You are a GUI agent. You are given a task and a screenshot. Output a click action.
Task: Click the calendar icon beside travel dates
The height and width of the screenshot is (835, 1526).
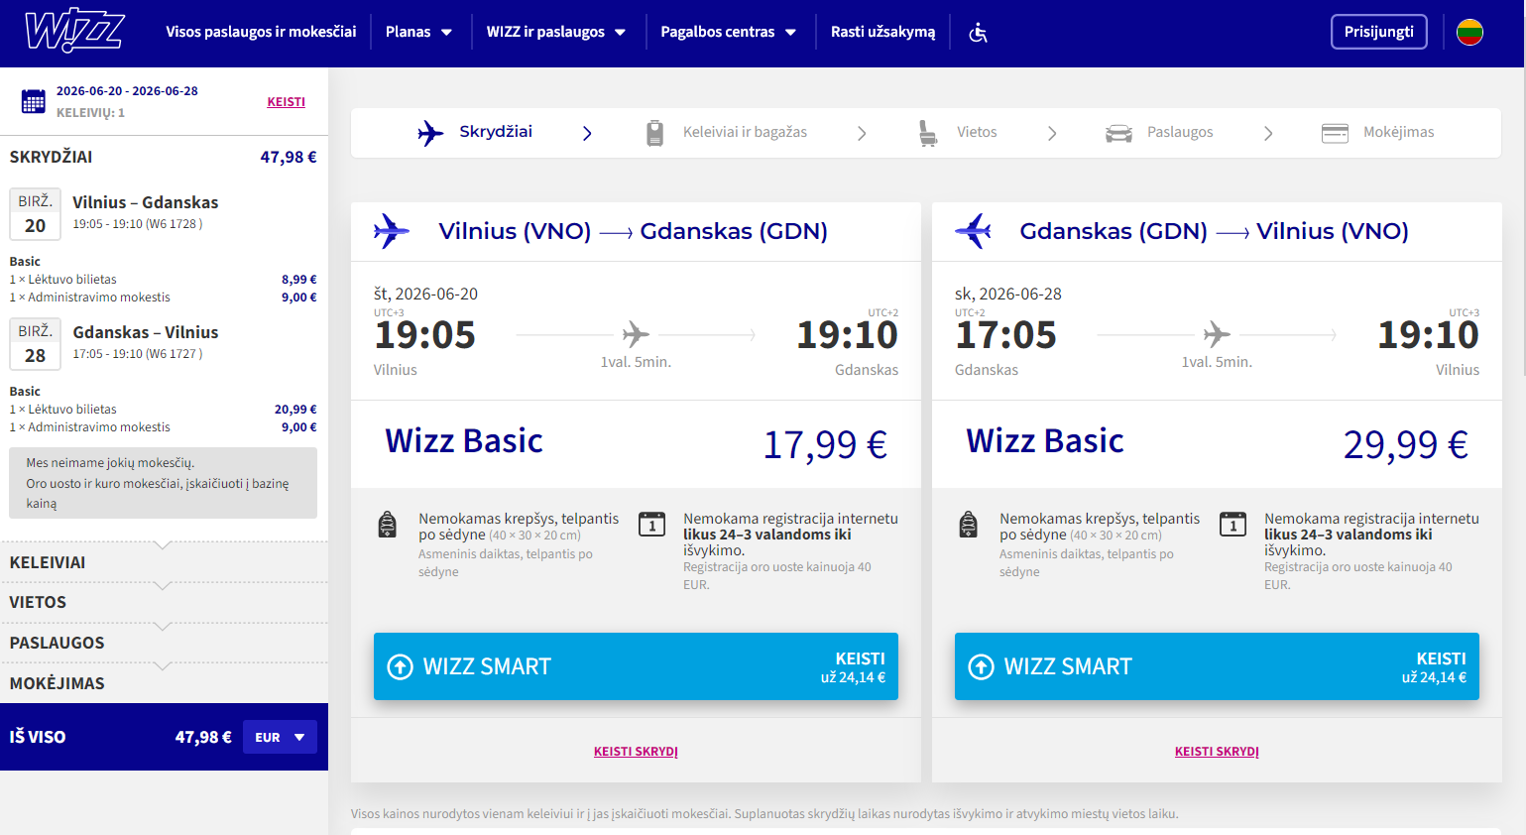34,101
